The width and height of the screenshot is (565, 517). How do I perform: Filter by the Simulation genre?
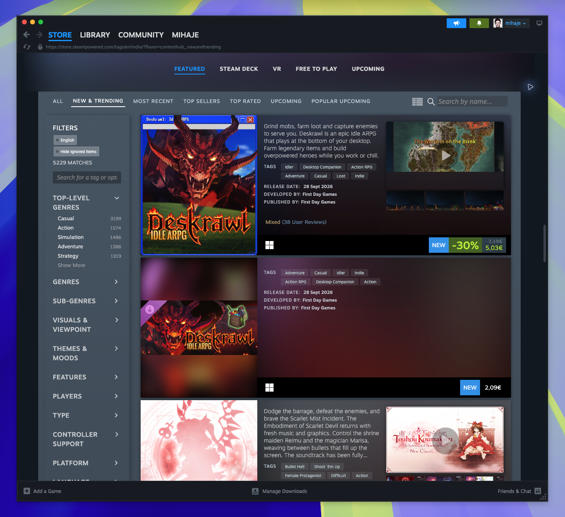(x=71, y=237)
